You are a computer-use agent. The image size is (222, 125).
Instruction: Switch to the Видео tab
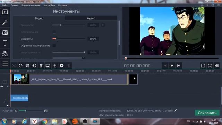pos(39,18)
